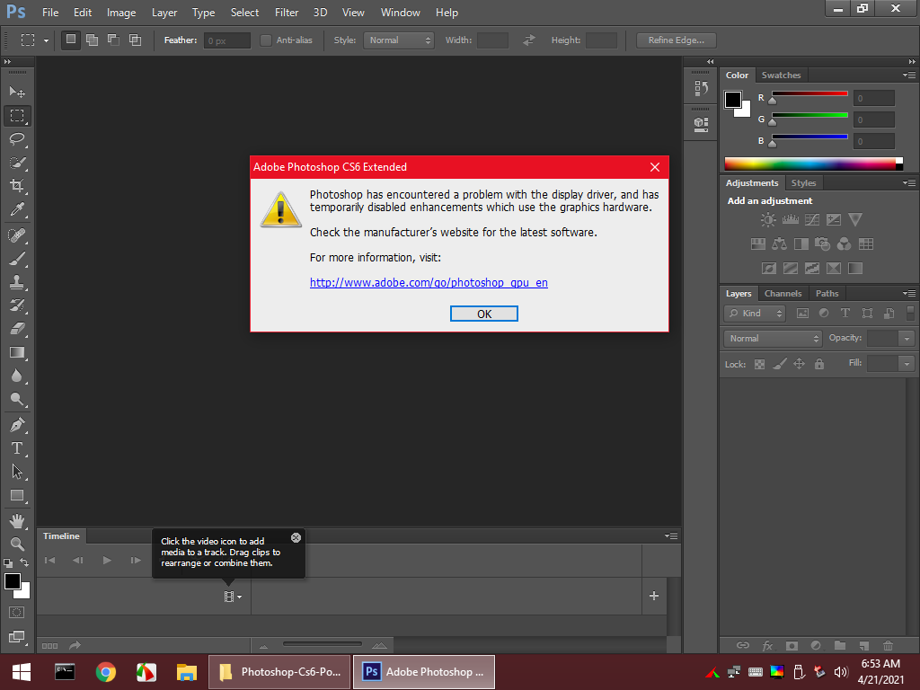Toggle layer filtering on/off switch
This screenshot has height=690, width=920.
(x=910, y=313)
